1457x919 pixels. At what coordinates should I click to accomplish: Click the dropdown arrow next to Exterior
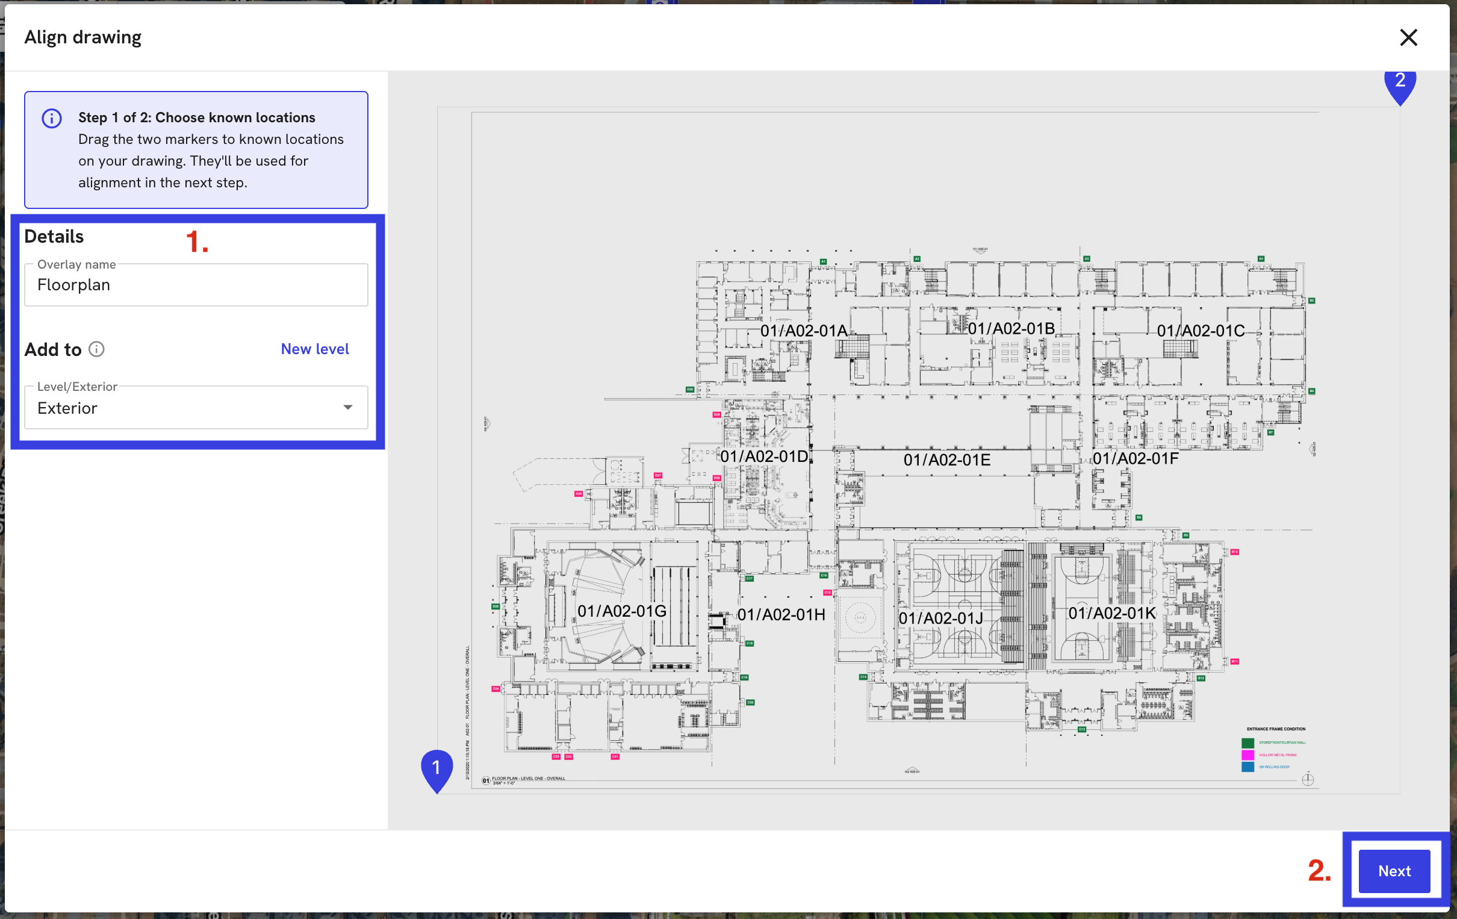point(347,408)
